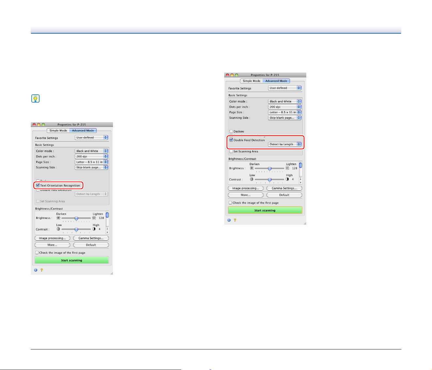
Task: Click the Darken sun icon in left dialog
Action: (x=58, y=218)
